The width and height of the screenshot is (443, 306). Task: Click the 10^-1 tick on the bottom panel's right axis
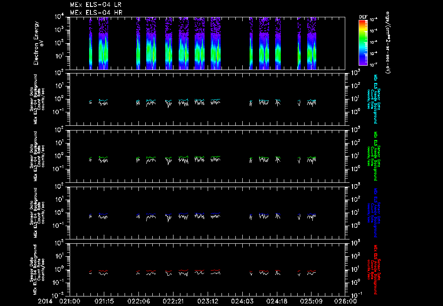(356, 295)
